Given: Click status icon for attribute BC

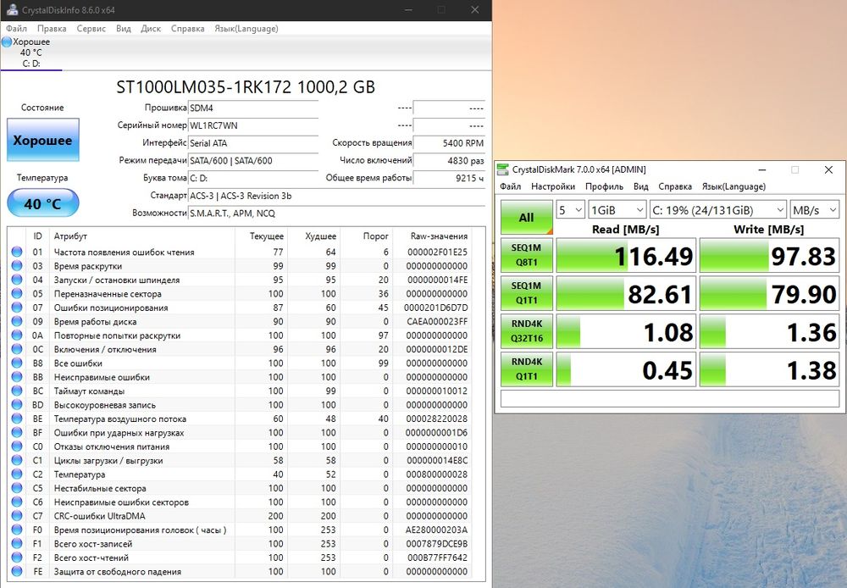Looking at the screenshot, I should [x=17, y=391].
